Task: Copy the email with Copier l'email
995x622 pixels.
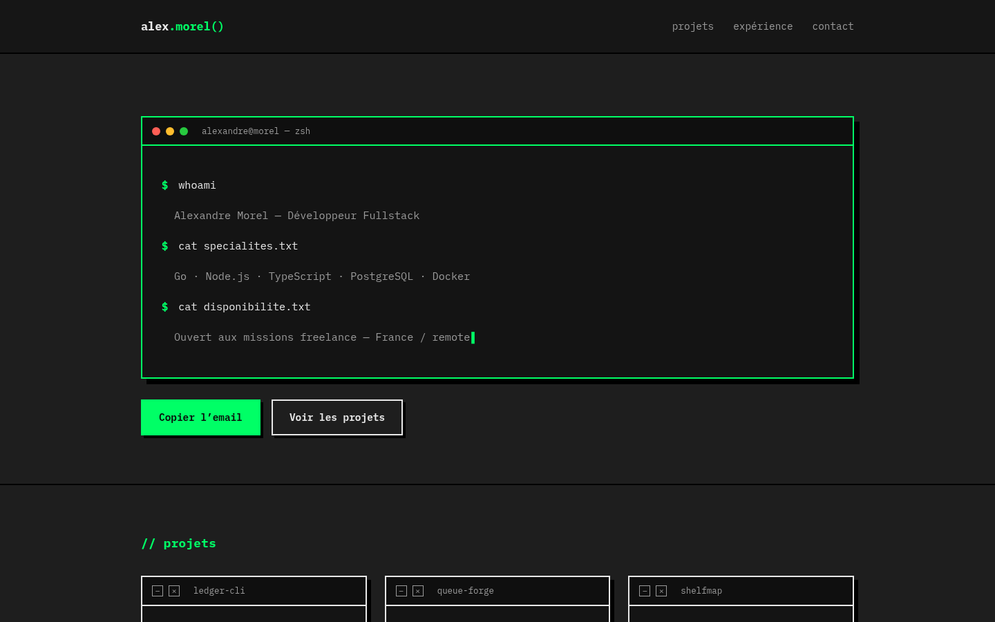Action: (200, 417)
